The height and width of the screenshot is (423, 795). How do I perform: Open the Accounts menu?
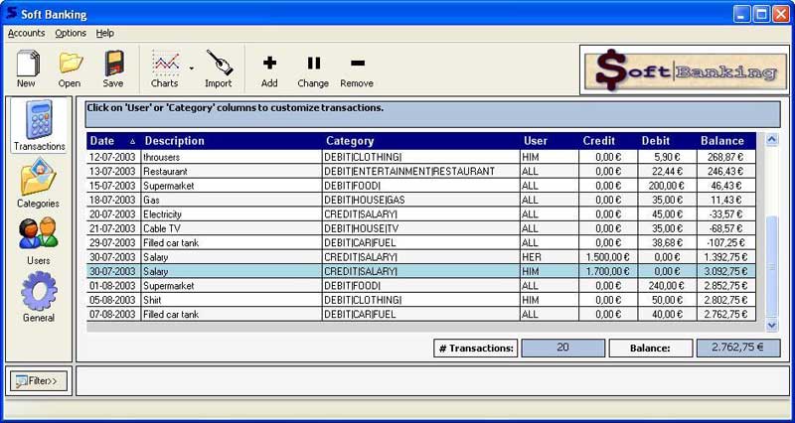(27, 33)
